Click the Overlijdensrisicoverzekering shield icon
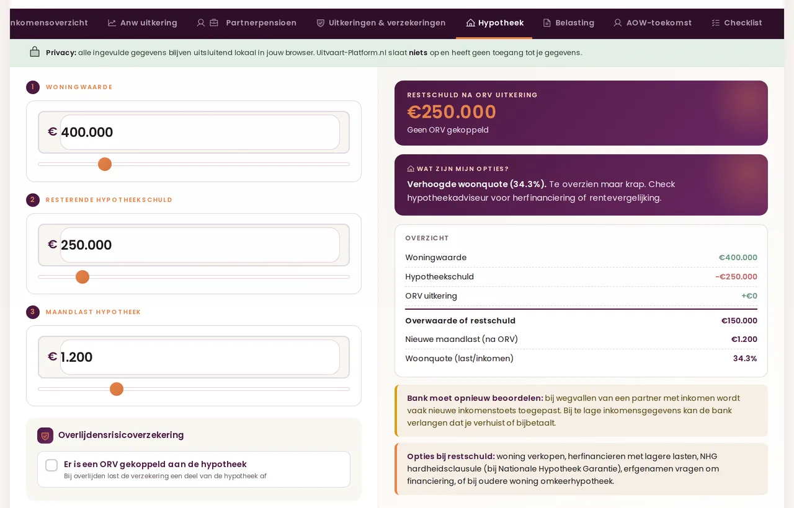794x508 pixels. (x=45, y=436)
